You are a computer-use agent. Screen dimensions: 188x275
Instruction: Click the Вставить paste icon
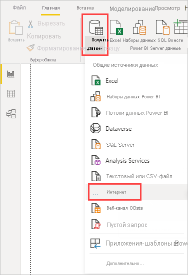pyautogui.click(x=16, y=28)
